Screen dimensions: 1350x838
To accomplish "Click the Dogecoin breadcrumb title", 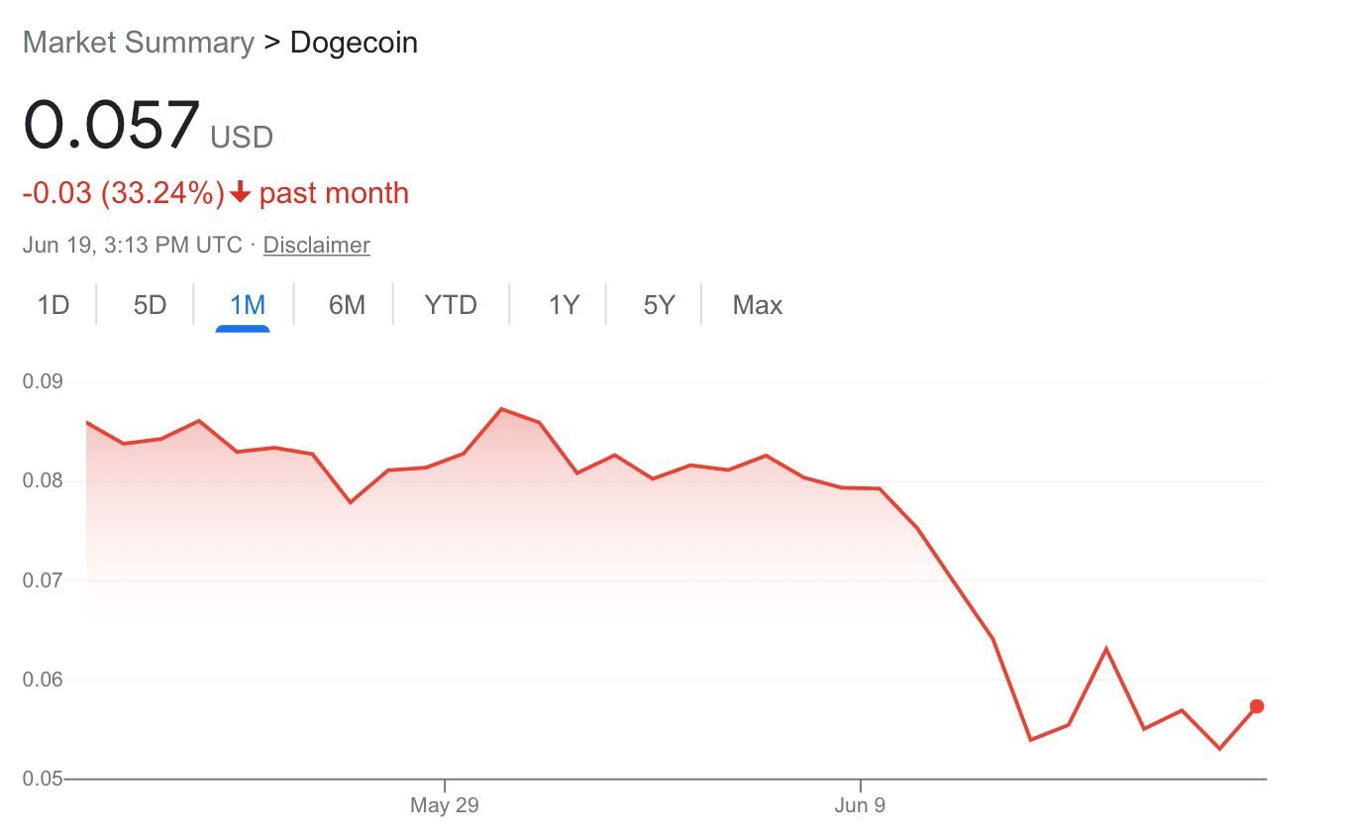I will point(354,43).
